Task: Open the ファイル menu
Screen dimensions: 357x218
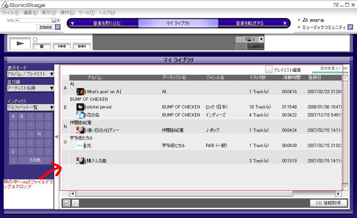Action: (10, 13)
